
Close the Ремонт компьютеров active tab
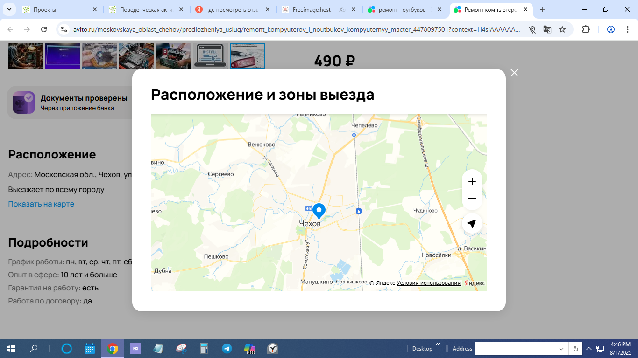tap(525, 9)
